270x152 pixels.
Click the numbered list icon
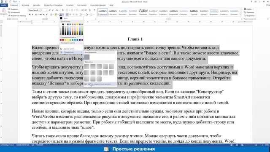[72, 10]
